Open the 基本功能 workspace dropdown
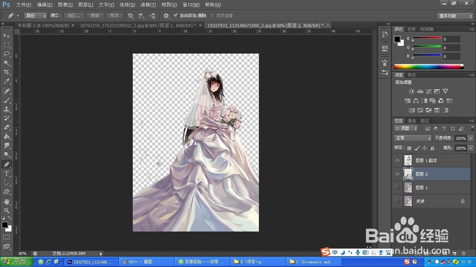The width and height of the screenshot is (476, 267). (455, 16)
